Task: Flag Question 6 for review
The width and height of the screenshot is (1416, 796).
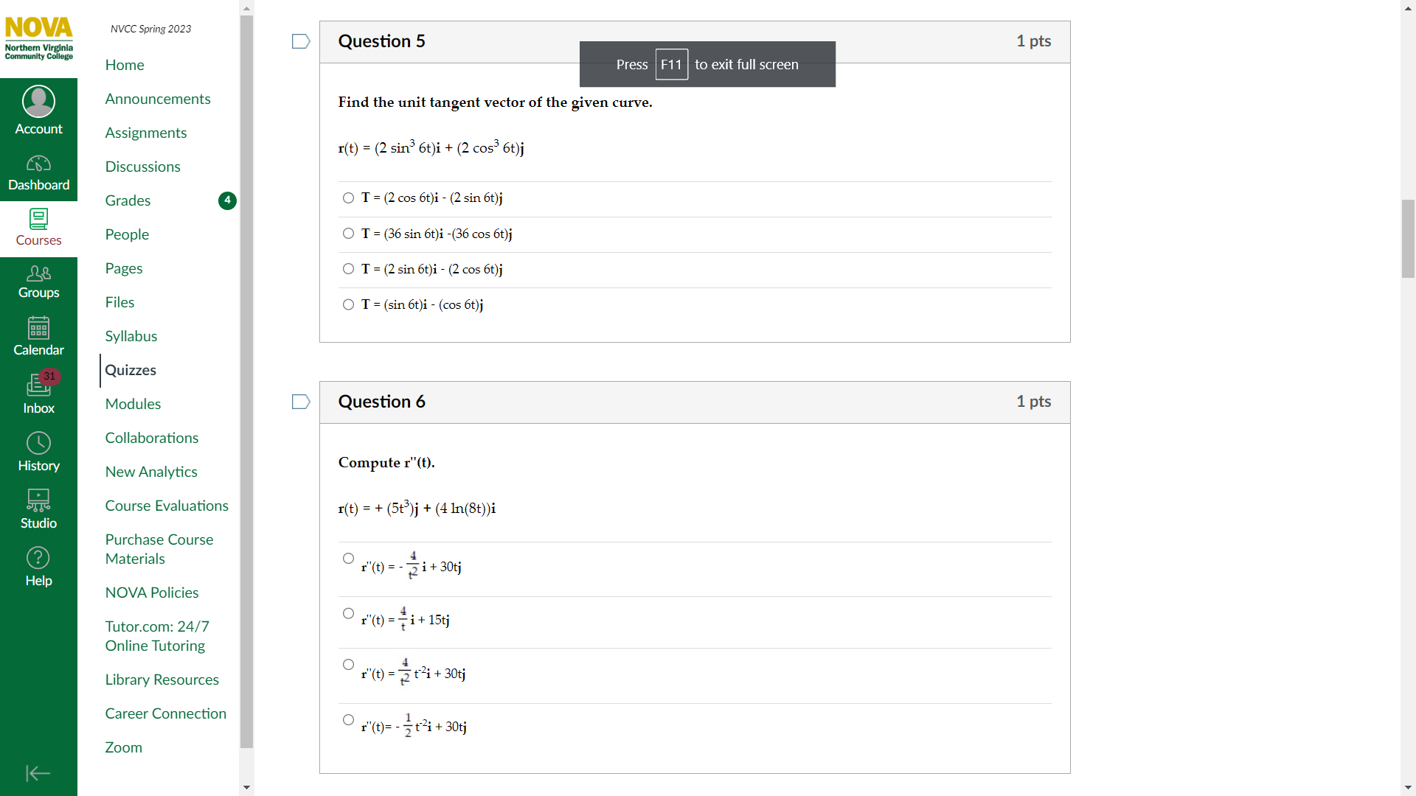Action: [300, 402]
